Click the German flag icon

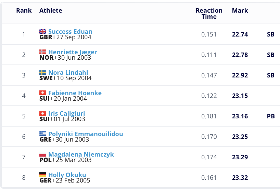(x=43, y=175)
